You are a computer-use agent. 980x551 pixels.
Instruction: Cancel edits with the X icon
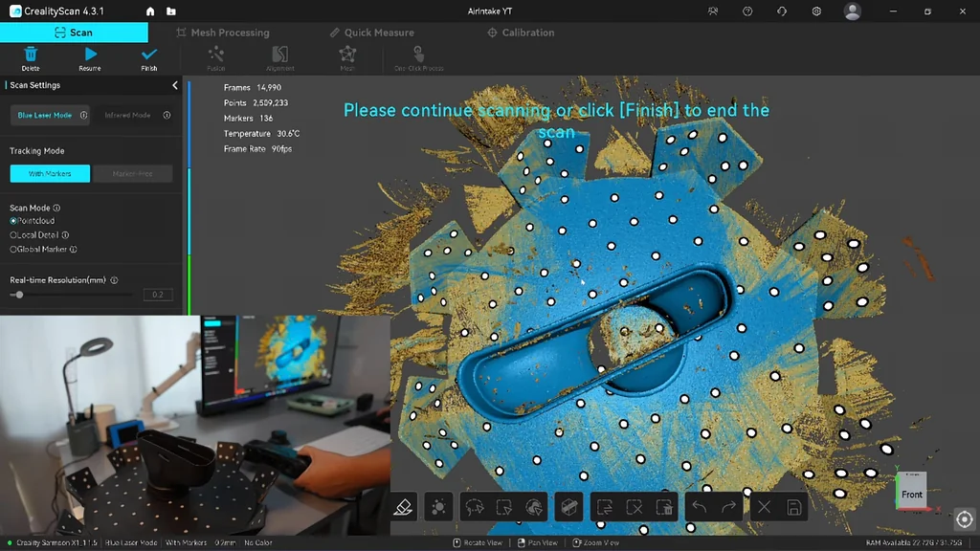764,507
